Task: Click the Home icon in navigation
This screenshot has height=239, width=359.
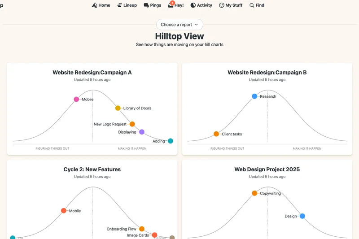Action: [94, 5]
